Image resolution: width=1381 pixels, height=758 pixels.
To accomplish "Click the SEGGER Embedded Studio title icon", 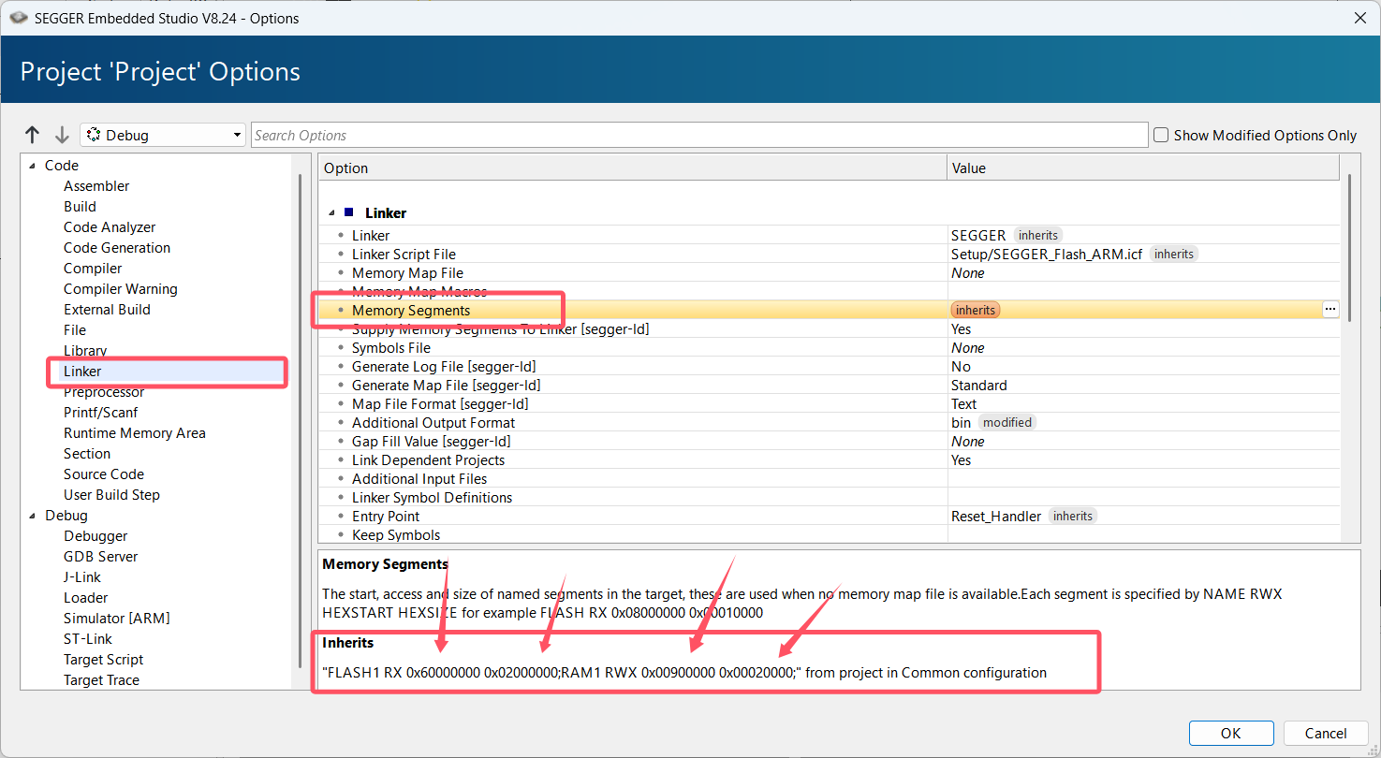I will coord(18,18).
